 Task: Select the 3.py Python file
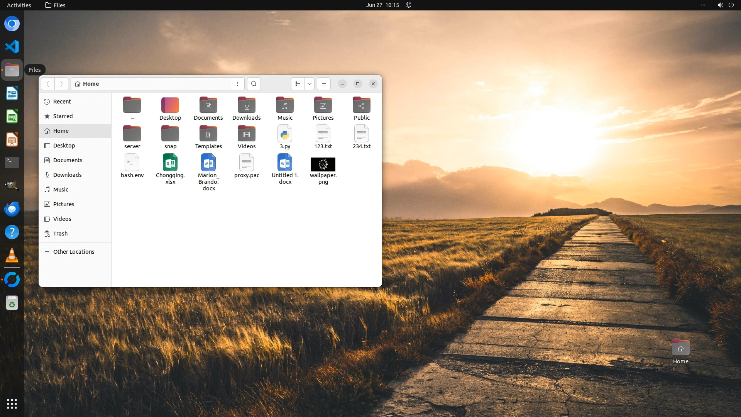(x=285, y=135)
